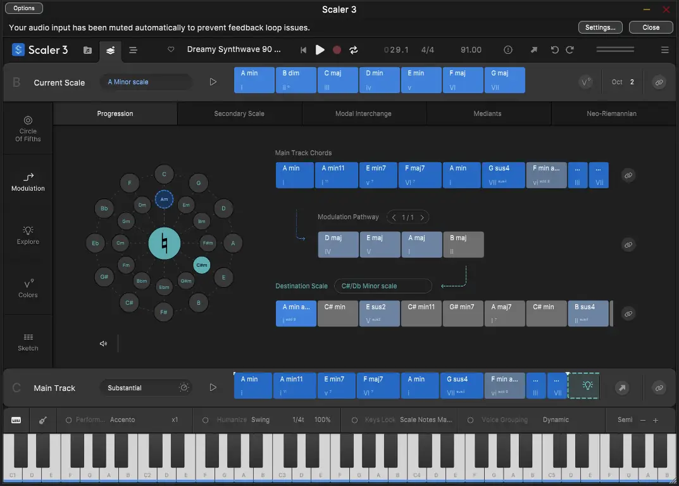The width and height of the screenshot is (679, 486).
Task: Open the Sketch sidebar panel
Action: 28,342
